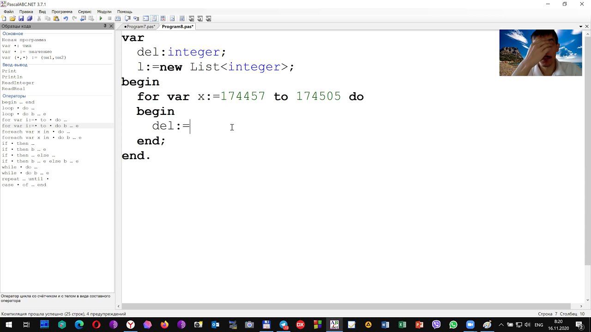Viewport: 591px width, 332px height.
Task: Insert the 'loop • do …' snippet
Action: click(18, 108)
